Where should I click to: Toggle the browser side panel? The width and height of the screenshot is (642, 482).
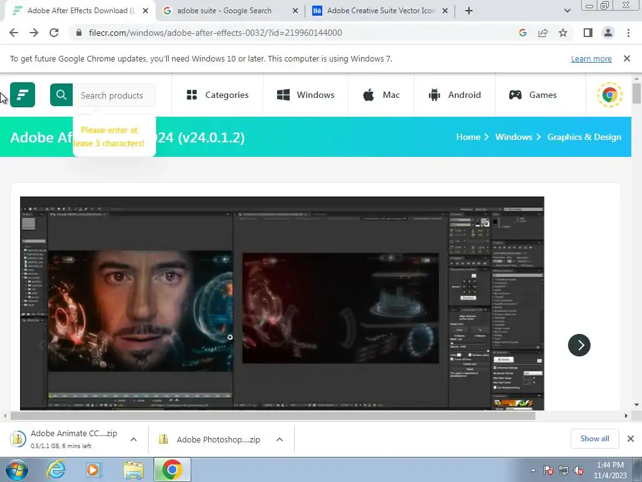(x=588, y=33)
